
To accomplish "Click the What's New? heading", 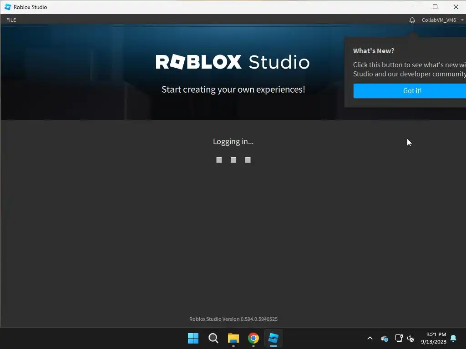I will (x=374, y=51).
